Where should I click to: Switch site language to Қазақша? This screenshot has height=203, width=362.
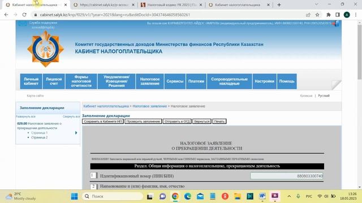click(x=306, y=96)
